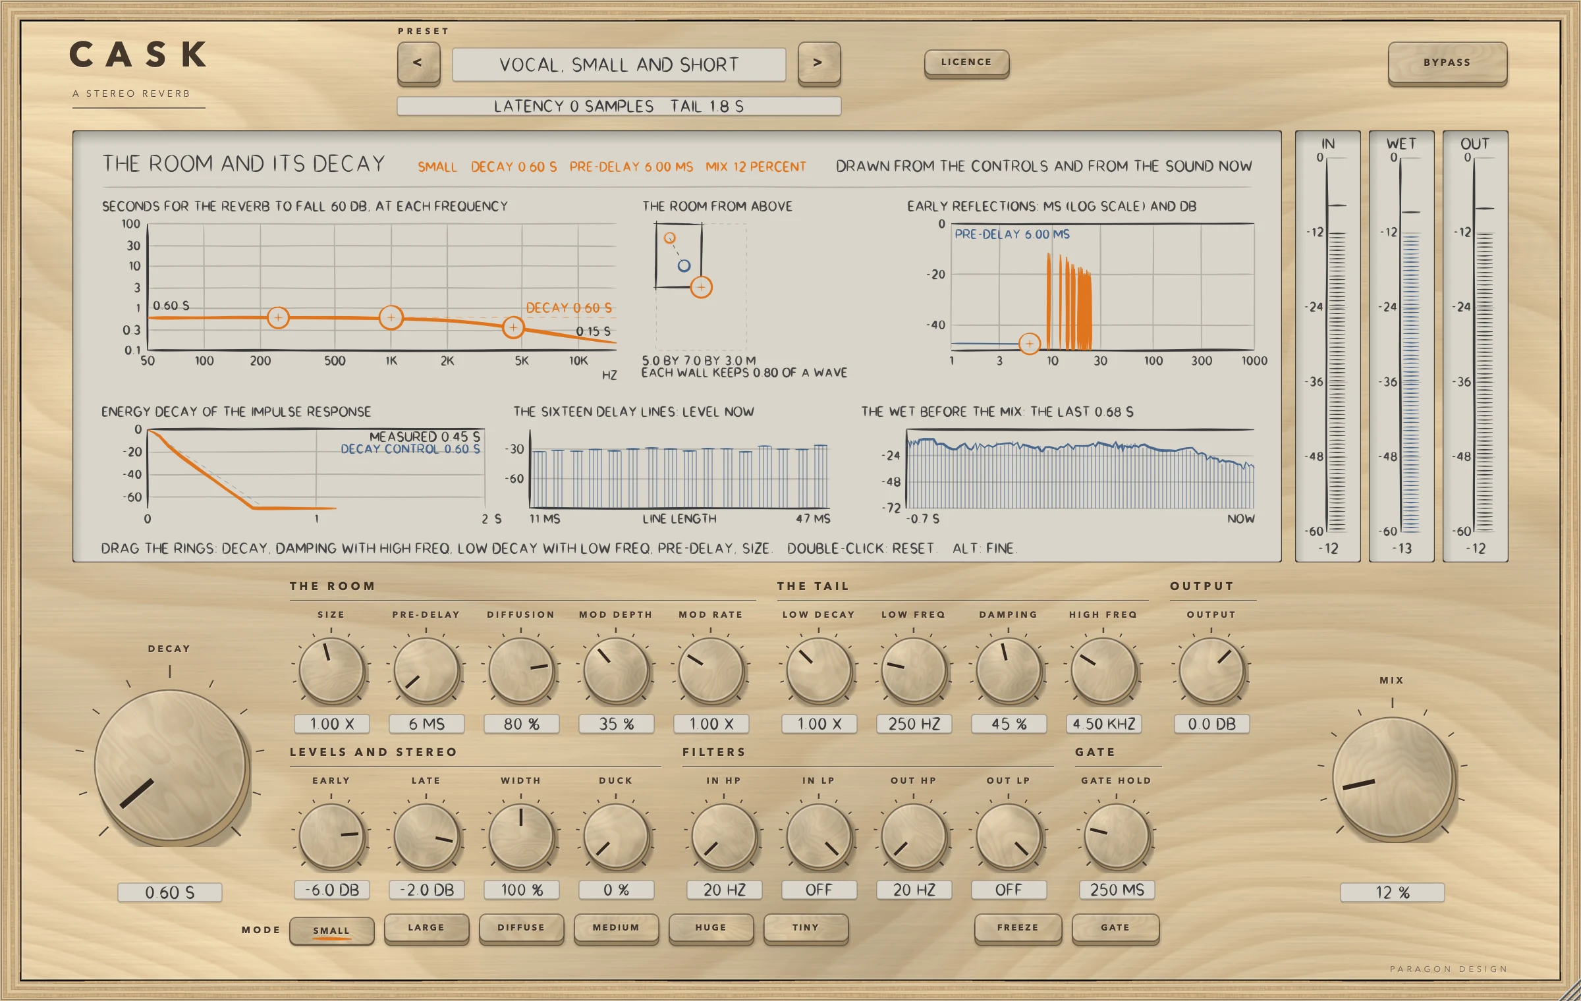
Task: Click the Mod Depth knob
Action: (x=616, y=670)
